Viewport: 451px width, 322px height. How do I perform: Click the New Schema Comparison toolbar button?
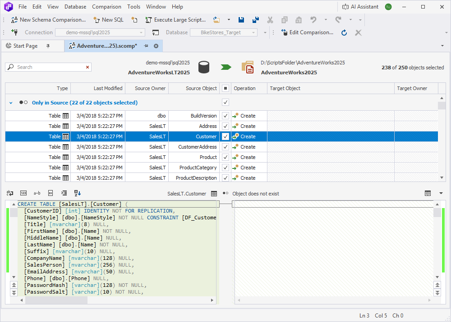pyautogui.click(x=48, y=20)
